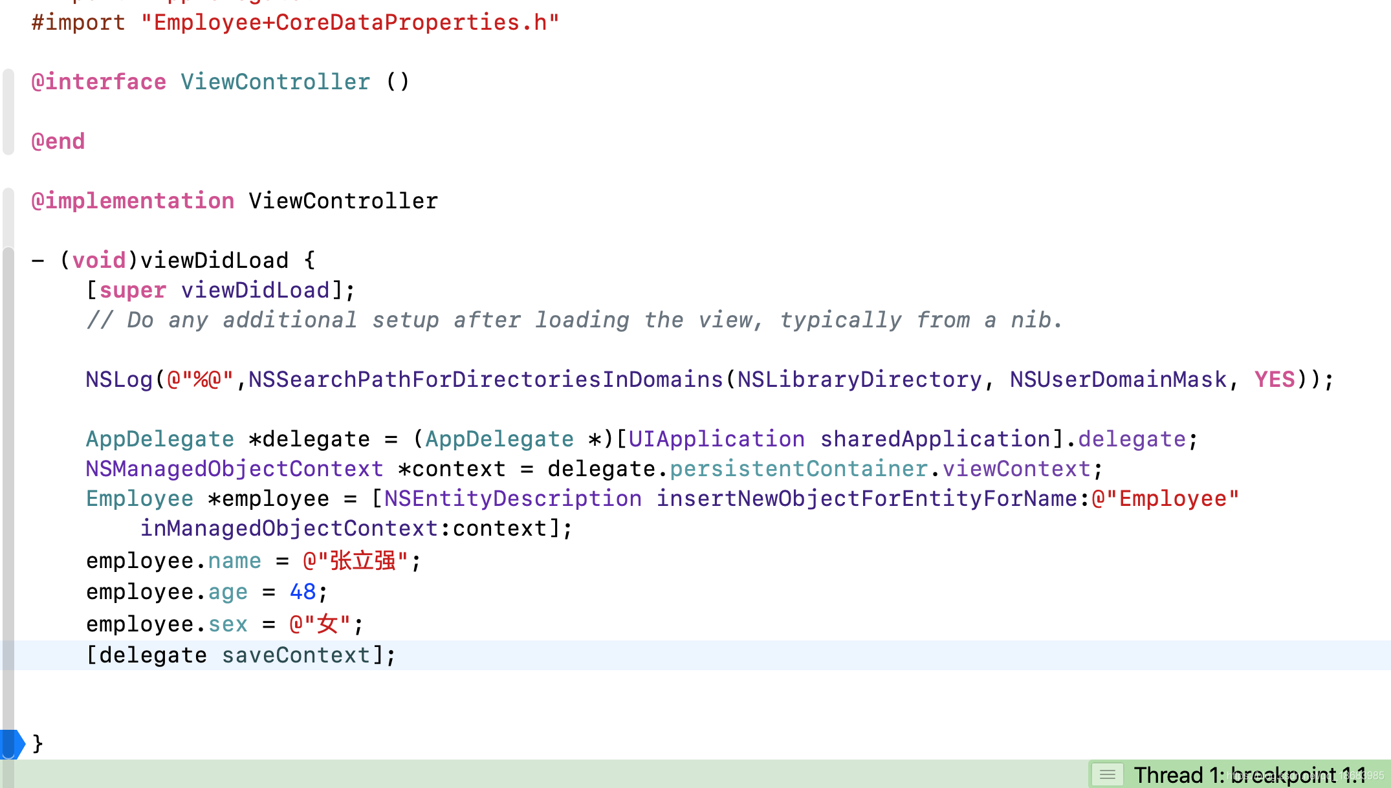Click the @"Employee" string literal
This screenshot has height=788, width=1391.
point(1165,499)
